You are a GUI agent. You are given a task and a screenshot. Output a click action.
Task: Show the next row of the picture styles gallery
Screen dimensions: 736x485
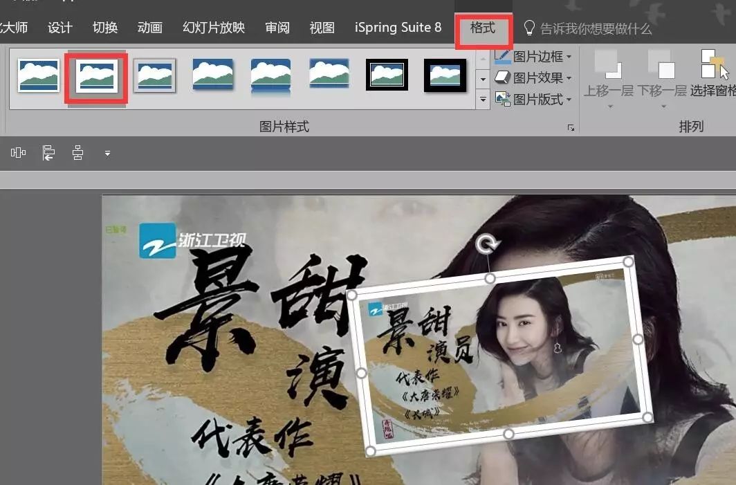tap(483, 79)
